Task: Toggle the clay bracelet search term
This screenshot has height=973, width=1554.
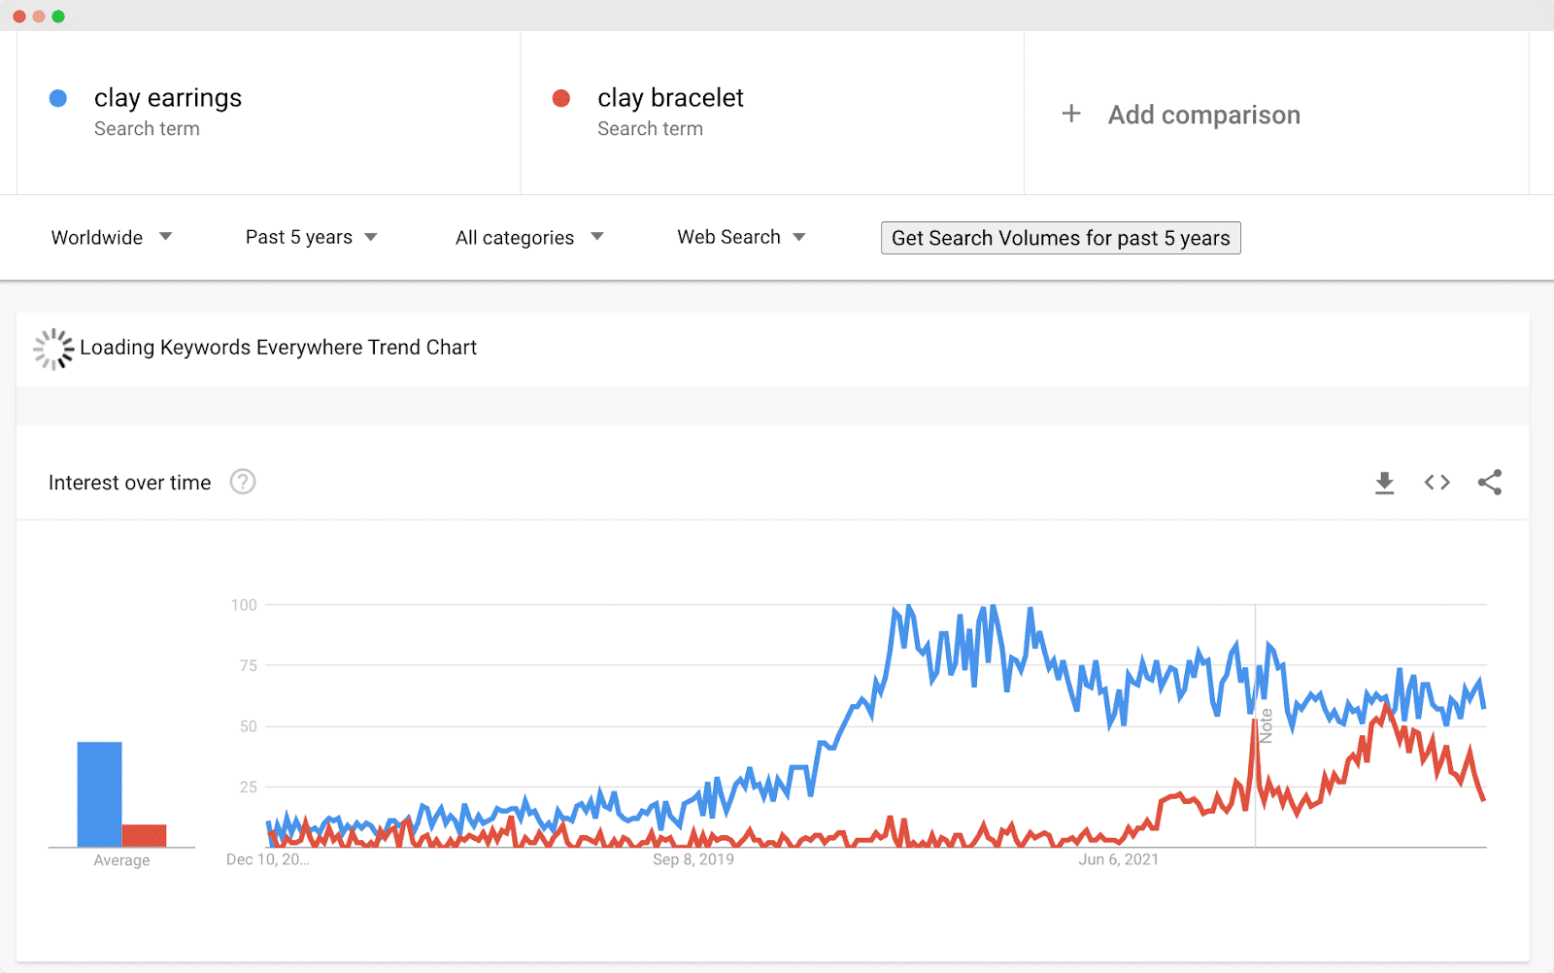Action: point(671,97)
